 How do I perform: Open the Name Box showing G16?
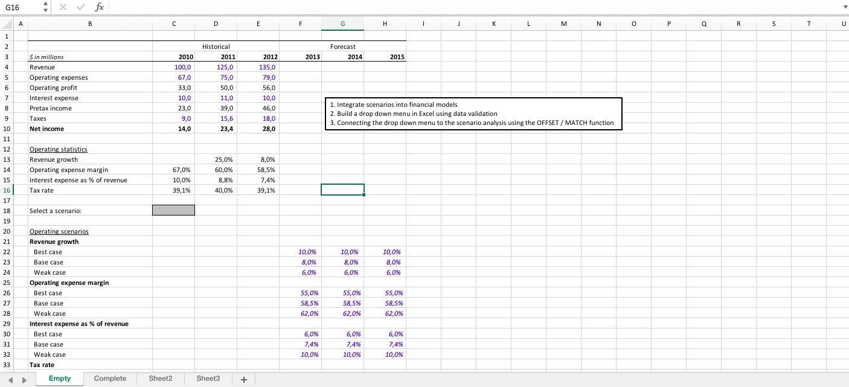click(x=18, y=7)
